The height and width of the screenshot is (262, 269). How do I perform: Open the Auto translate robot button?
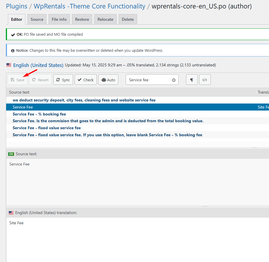108,80
